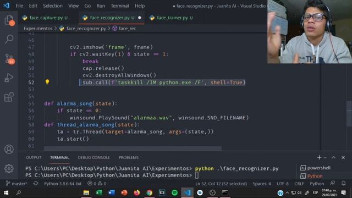Open the Manage gear icon
352x198 pixels.
point(9,168)
